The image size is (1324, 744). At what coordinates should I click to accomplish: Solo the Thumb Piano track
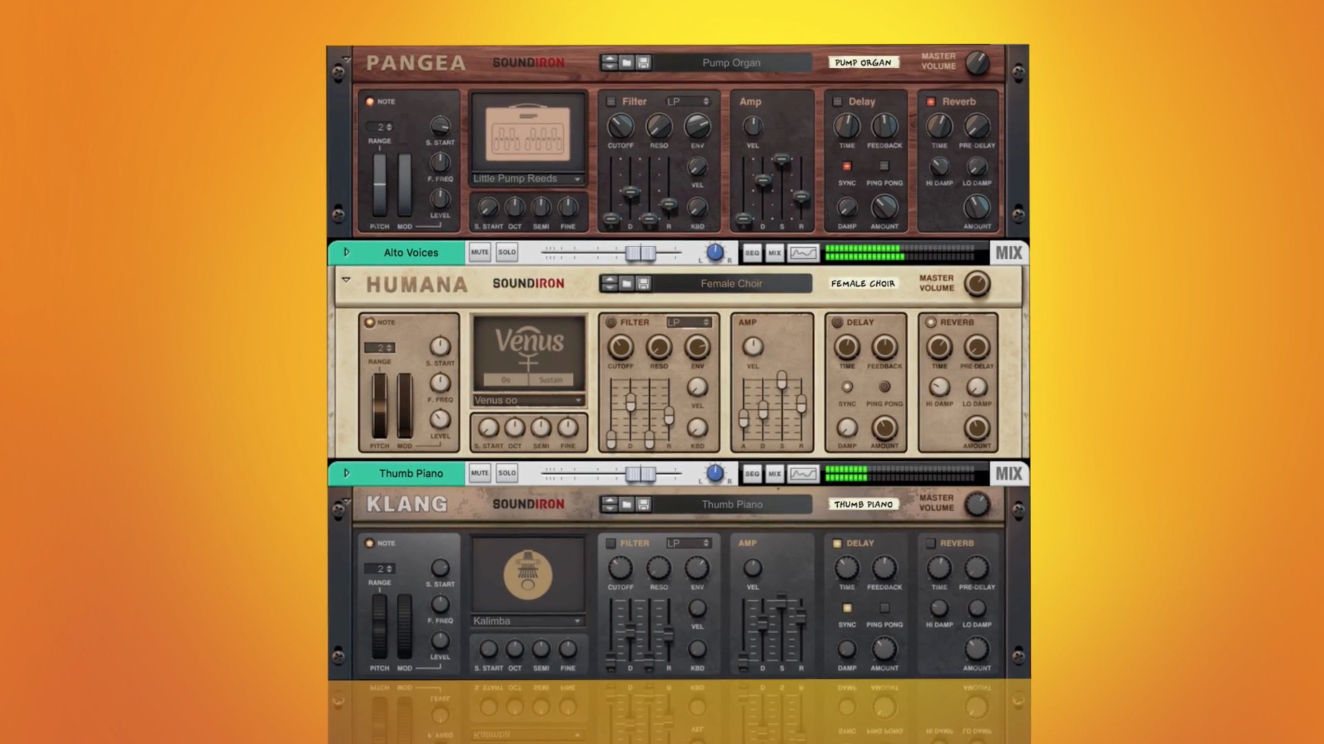coord(507,473)
